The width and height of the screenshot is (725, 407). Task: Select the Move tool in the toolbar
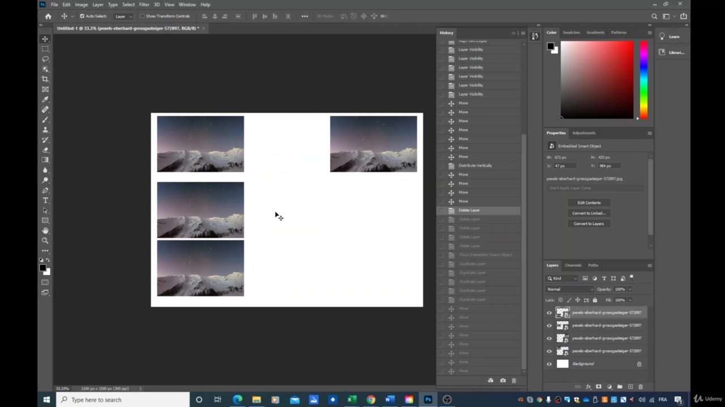(x=45, y=39)
